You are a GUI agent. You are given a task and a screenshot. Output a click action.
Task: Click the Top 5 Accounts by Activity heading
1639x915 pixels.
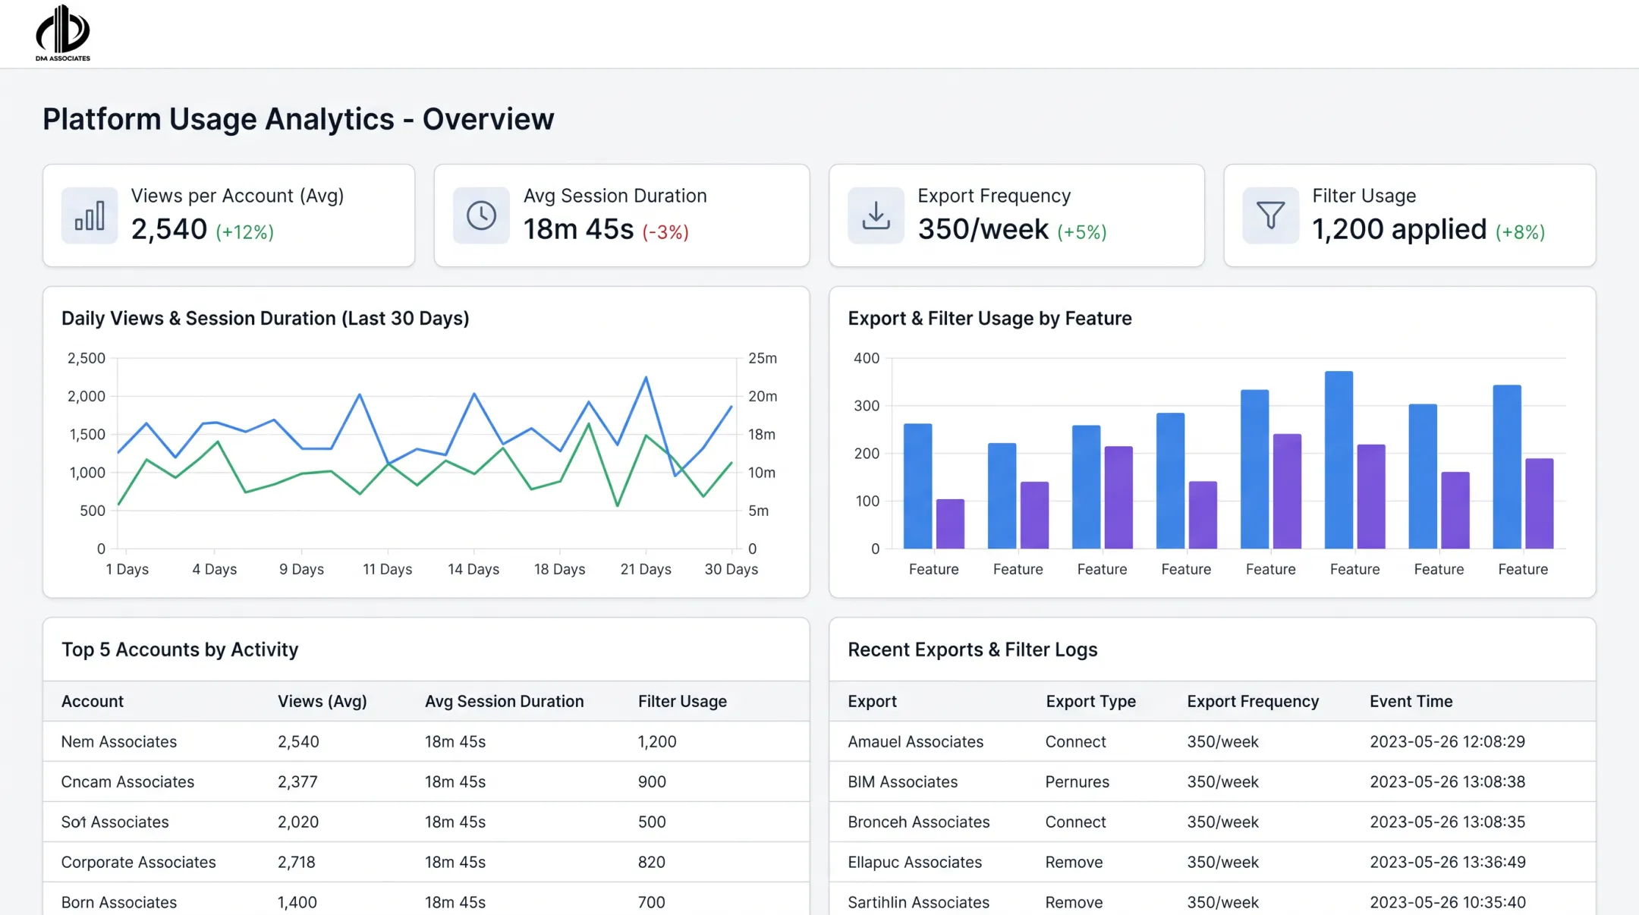coord(180,649)
